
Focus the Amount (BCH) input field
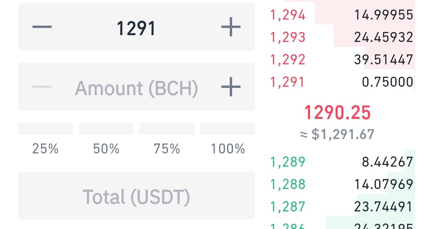(x=136, y=87)
